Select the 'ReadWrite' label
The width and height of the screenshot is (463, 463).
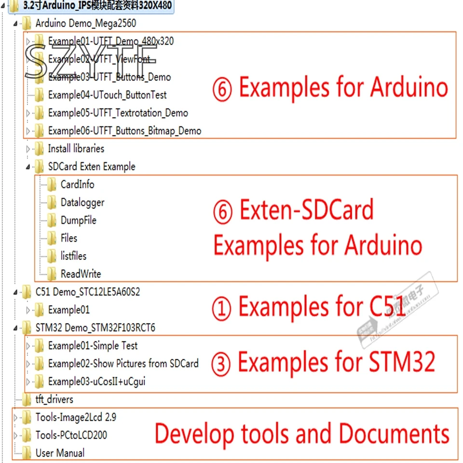tap(81, 274)
